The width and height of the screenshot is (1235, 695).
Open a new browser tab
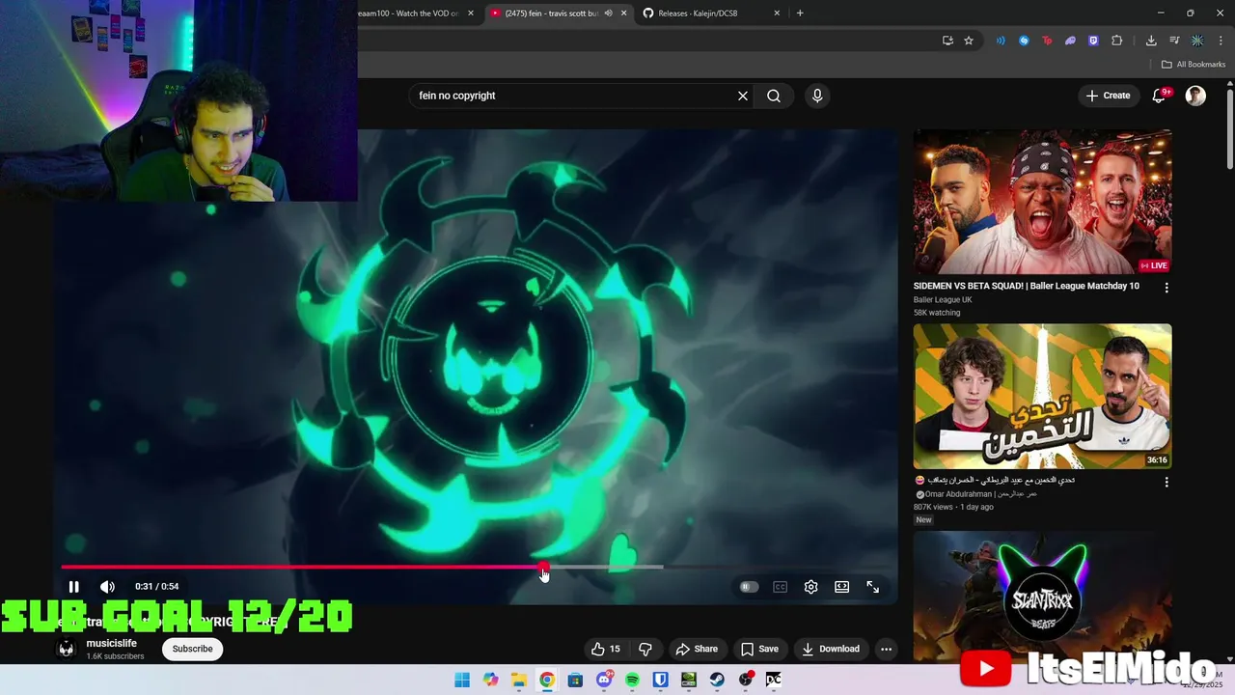pyautogui.click(x=800, y=14)
